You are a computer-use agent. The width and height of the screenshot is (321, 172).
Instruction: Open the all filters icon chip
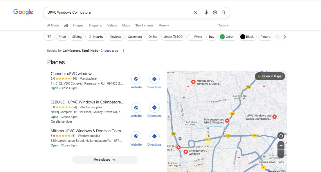[49, 37]
